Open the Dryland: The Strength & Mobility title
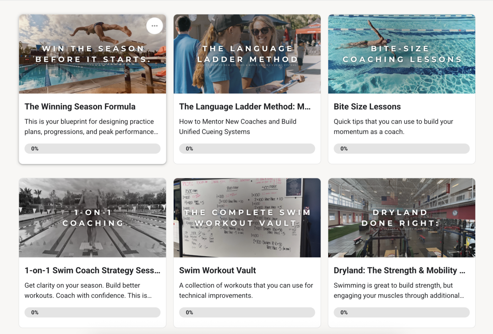This screenshot has width=493, height=334. coord(399,270)
